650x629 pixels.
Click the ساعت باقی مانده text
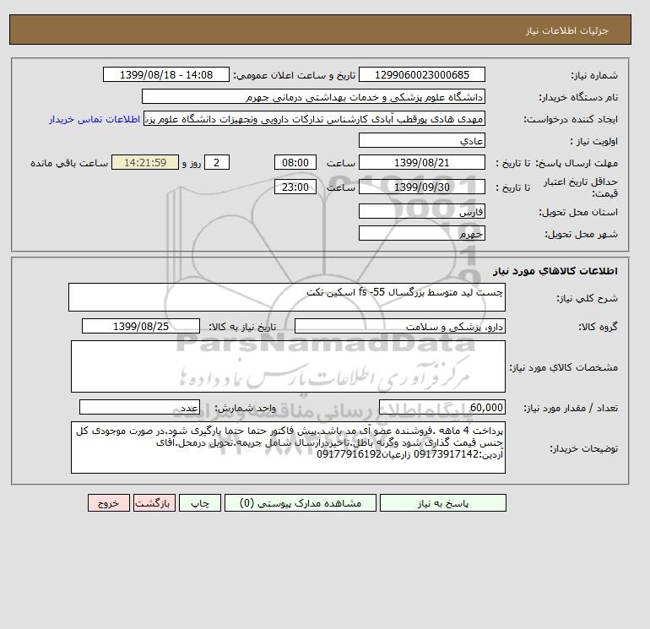point(69,163)
